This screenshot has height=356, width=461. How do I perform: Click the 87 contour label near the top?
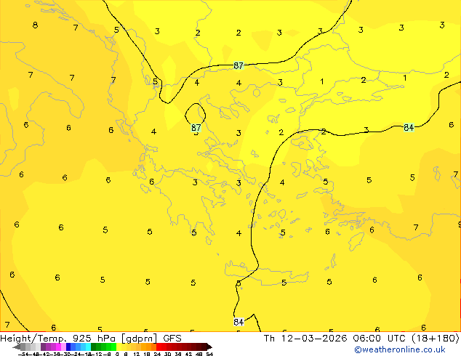pos(238,65)
